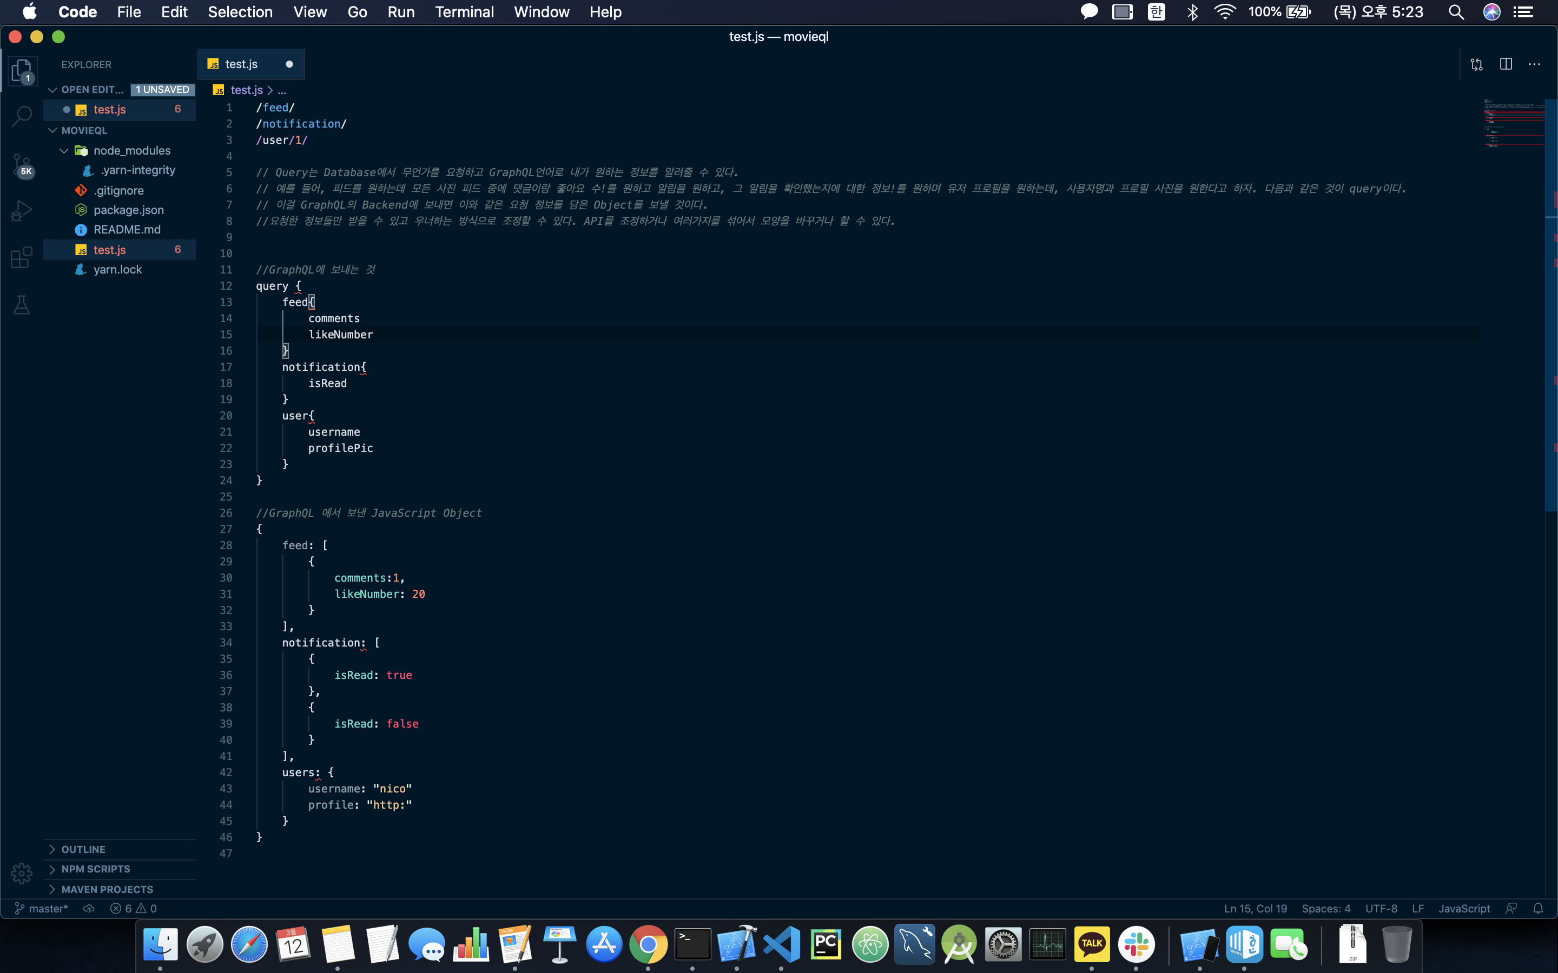Screen dimensions: 1558x973
Task: Open package.json in the explorer
Action: pos(128,210)
